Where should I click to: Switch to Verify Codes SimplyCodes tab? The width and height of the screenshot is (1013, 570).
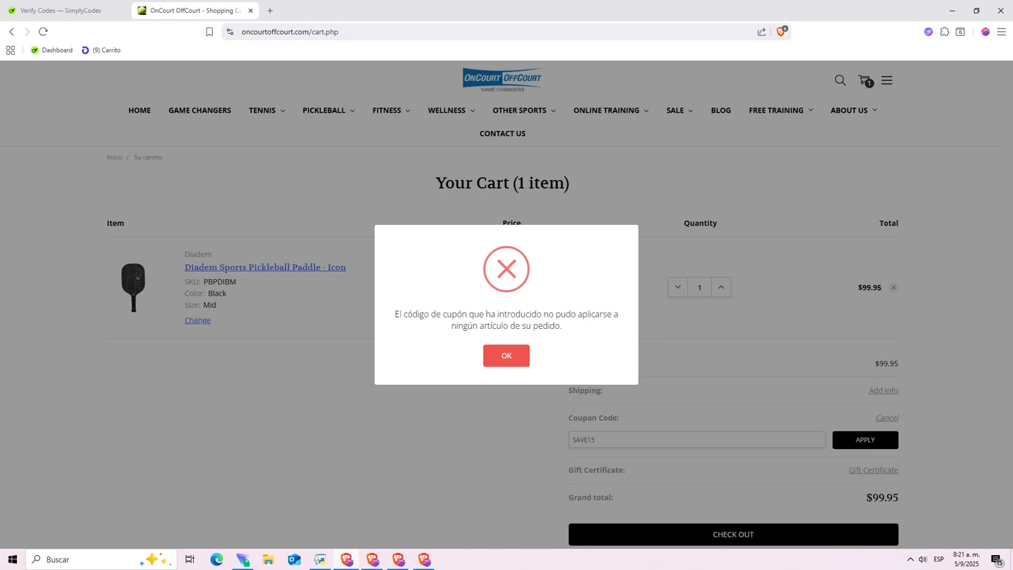click(61, 11)
